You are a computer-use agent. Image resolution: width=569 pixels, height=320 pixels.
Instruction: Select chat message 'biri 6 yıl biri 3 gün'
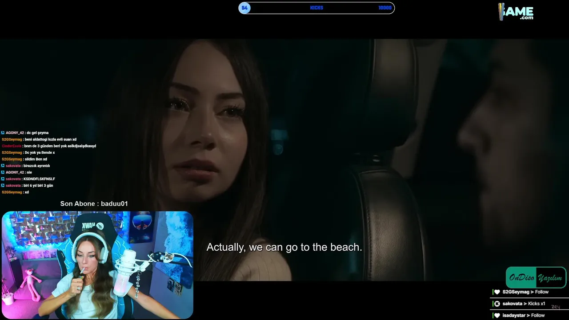click(38, 185)
